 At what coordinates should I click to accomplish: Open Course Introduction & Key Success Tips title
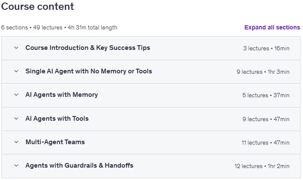point(88,48)
